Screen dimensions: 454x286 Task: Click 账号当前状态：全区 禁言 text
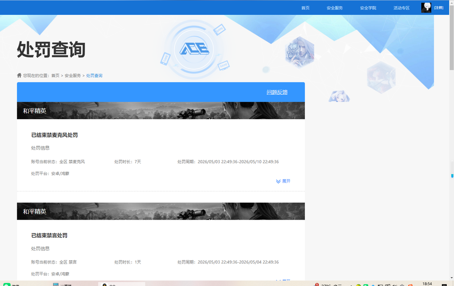pyautogui.click(x=54, y=262)
